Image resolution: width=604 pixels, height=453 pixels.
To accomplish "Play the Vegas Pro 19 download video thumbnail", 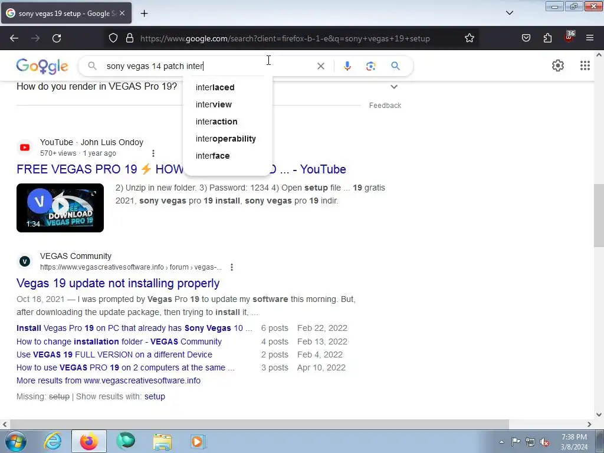I will [x=60, y=208].
